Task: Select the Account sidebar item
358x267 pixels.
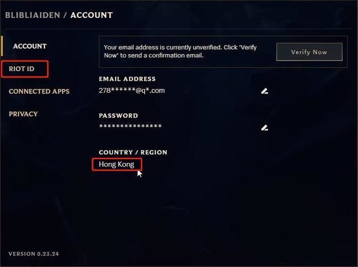Action: coord(30,46)
